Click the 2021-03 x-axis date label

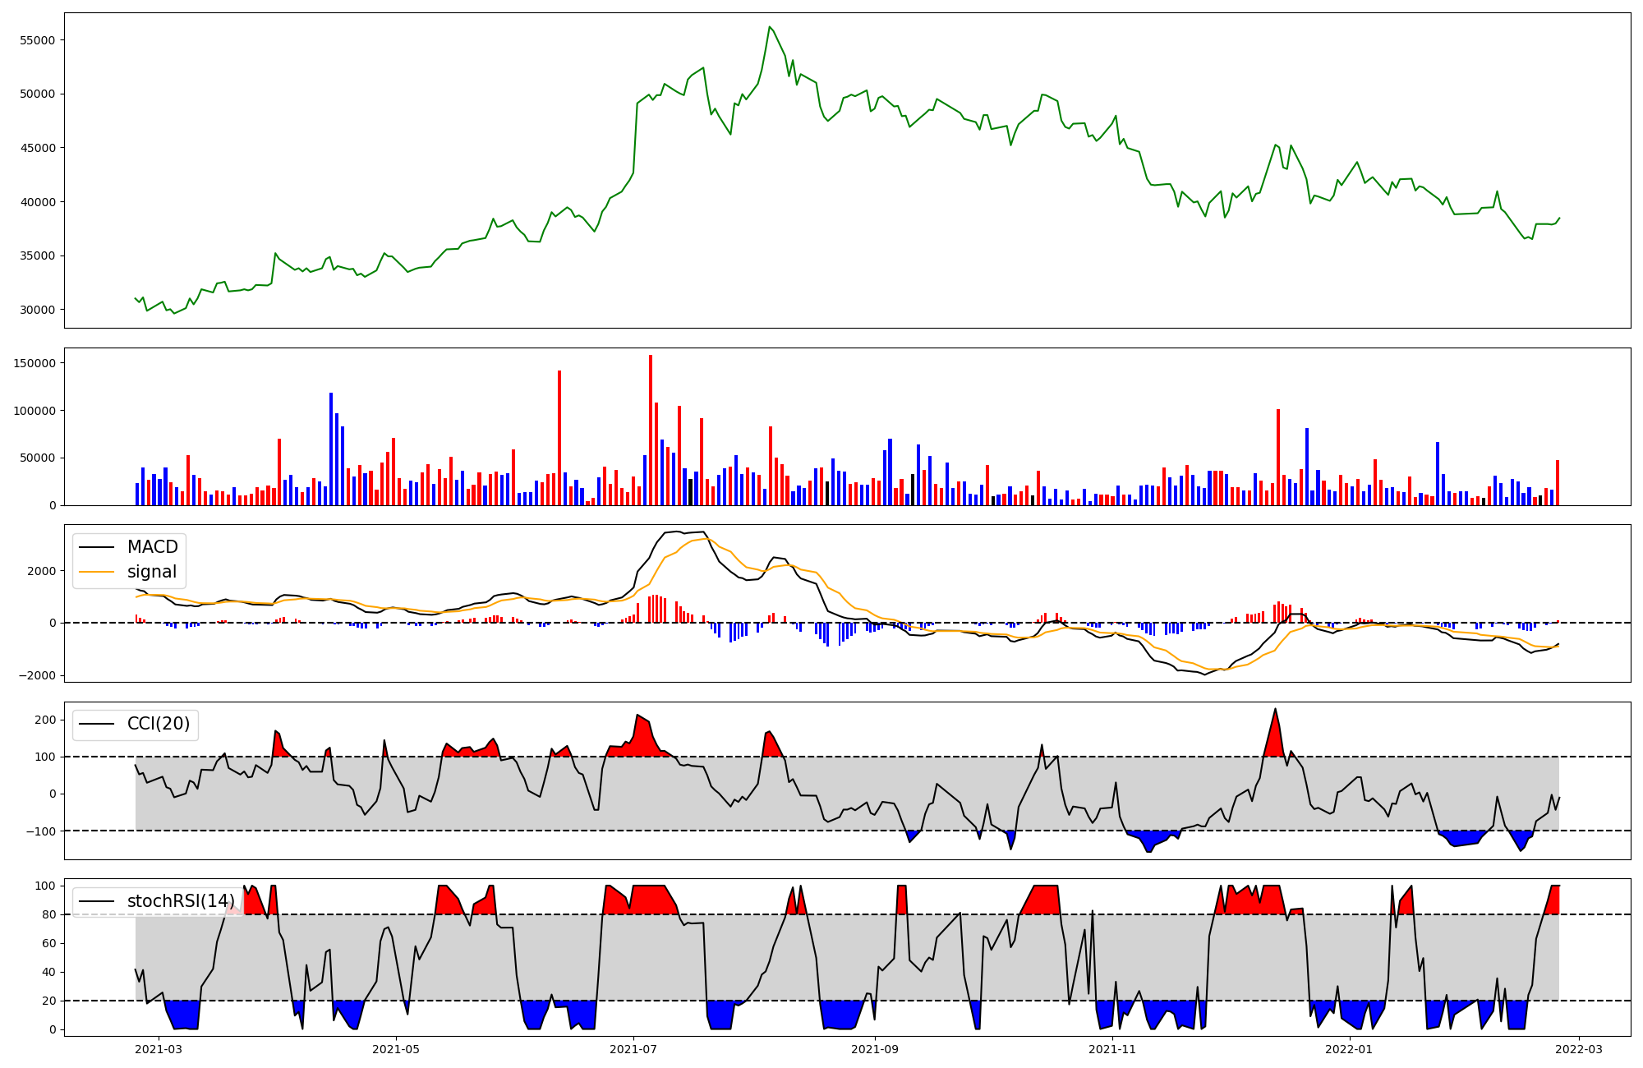158,1049
